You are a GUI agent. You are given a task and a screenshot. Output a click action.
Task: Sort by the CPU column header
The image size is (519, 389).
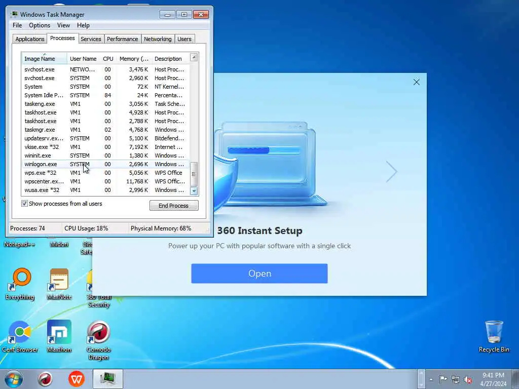[x=108, y=59]
